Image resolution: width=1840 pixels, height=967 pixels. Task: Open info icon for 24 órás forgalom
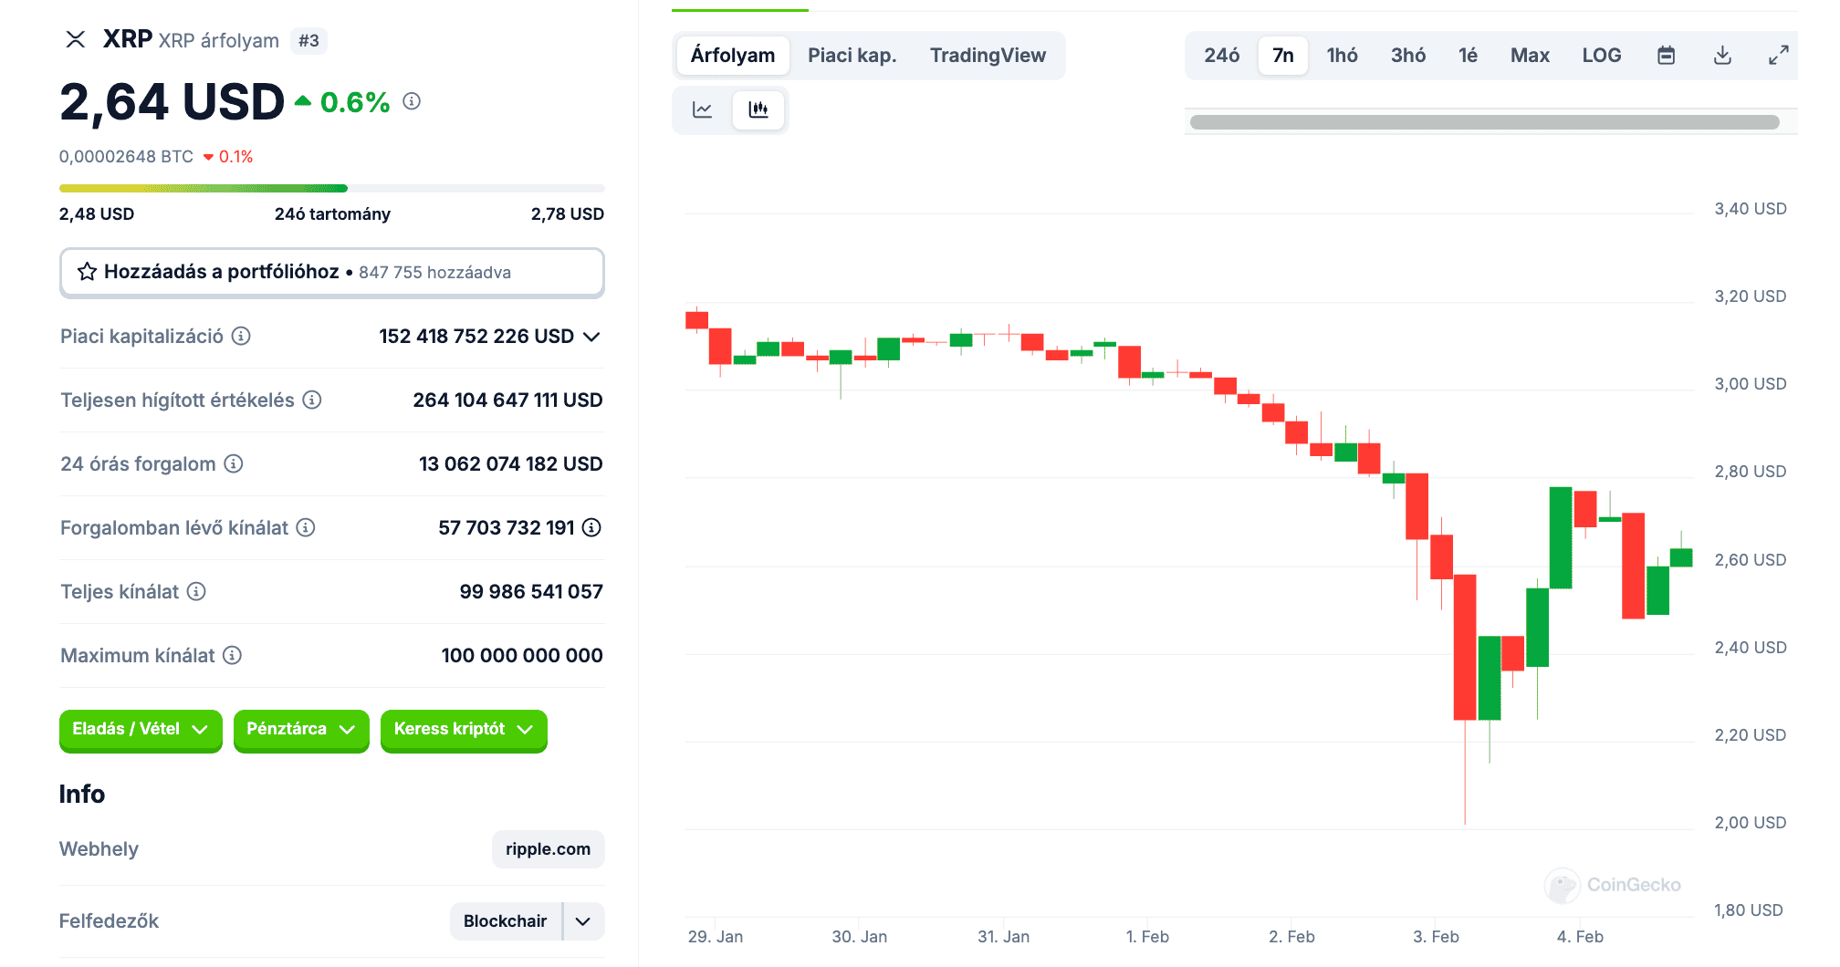[234, 463]
